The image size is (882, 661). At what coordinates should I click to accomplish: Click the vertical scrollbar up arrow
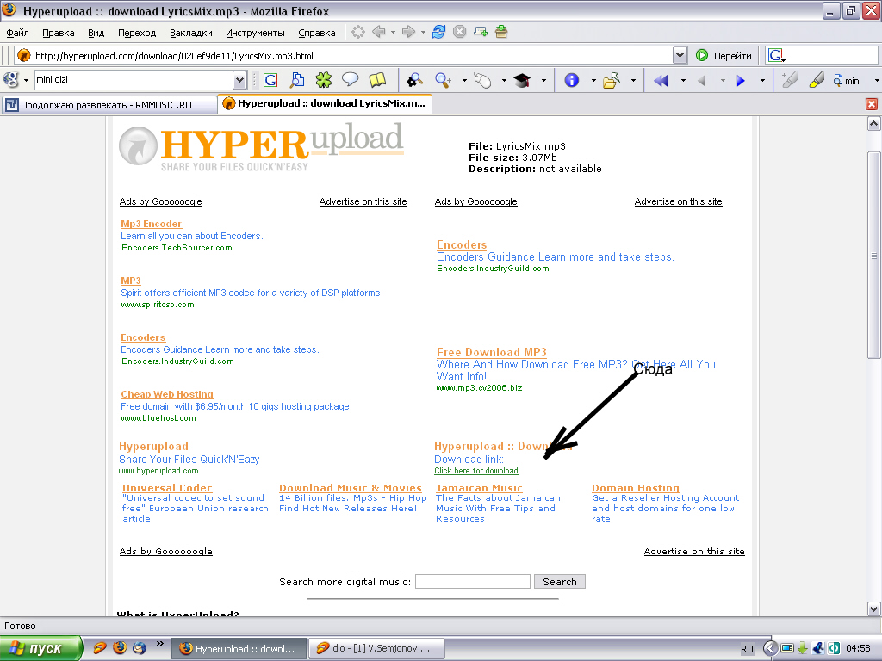tap(873, 124)
